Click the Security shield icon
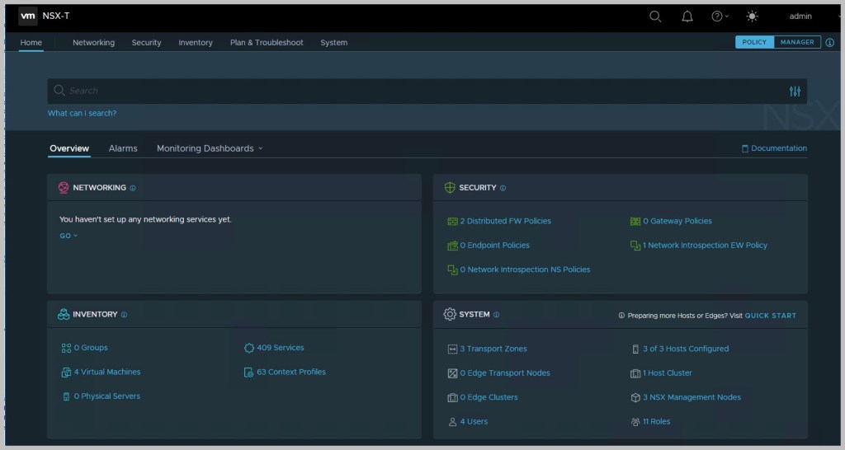The height and width of the screenshot is (450, 845). pyautogui.click(x=450, y=188)
